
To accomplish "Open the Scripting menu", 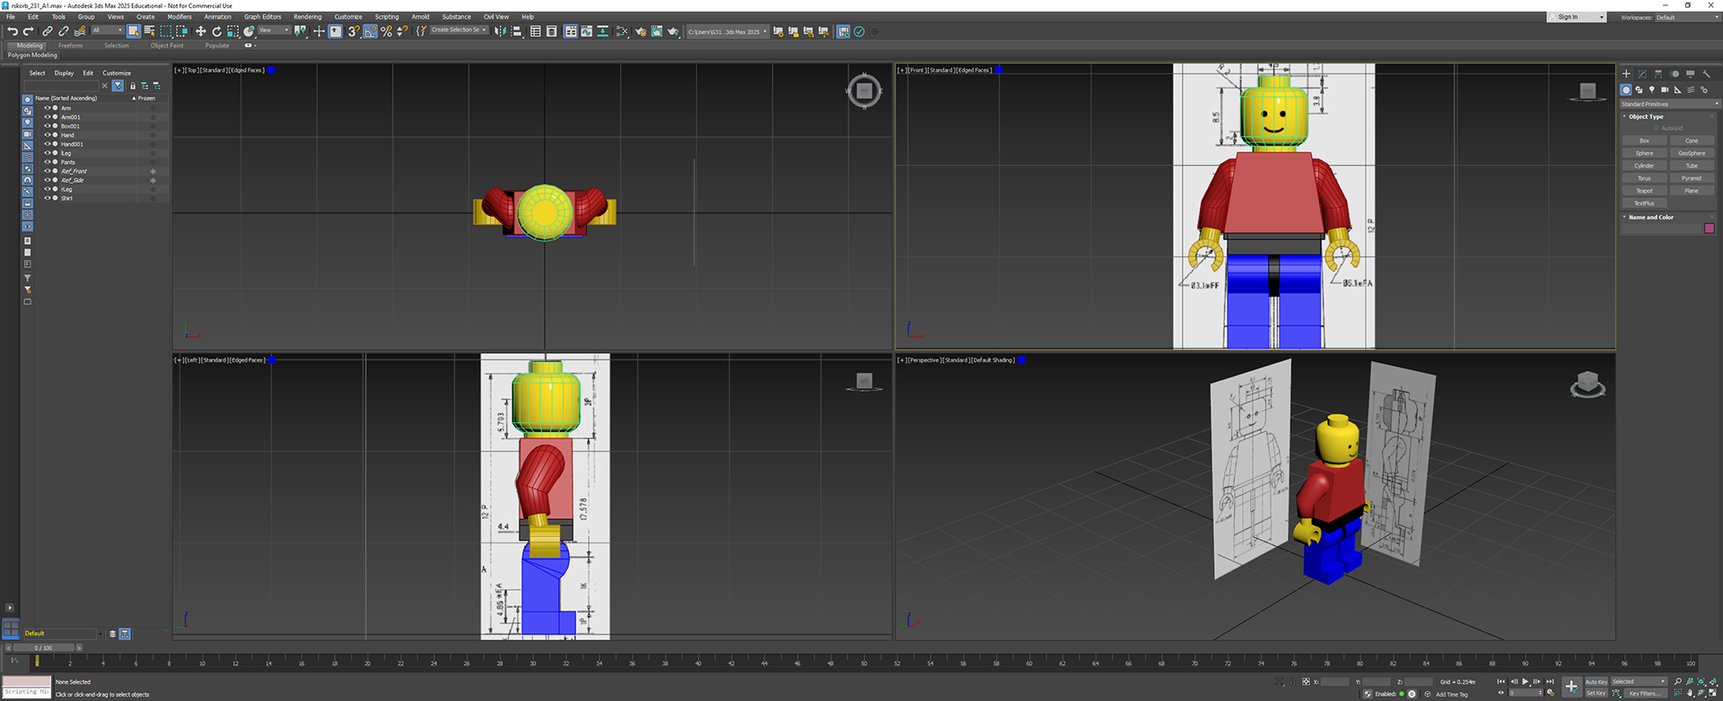I will click(x=387, y=17).
